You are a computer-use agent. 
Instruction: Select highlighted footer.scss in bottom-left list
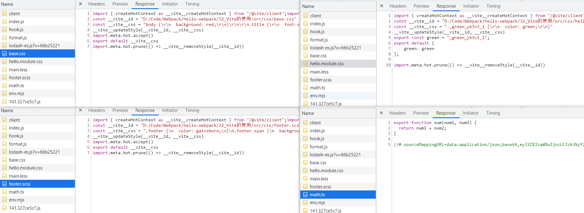click(x=37, y=184)
